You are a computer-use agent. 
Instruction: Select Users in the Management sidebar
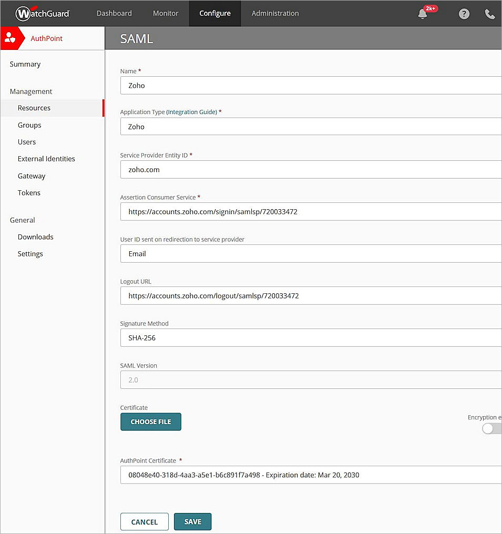click(x=27, y=142)
